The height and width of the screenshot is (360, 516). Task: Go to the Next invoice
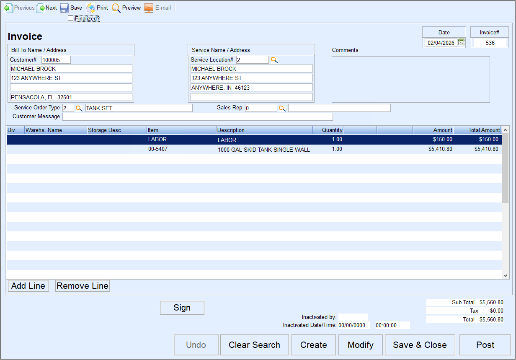coord(46,8)
